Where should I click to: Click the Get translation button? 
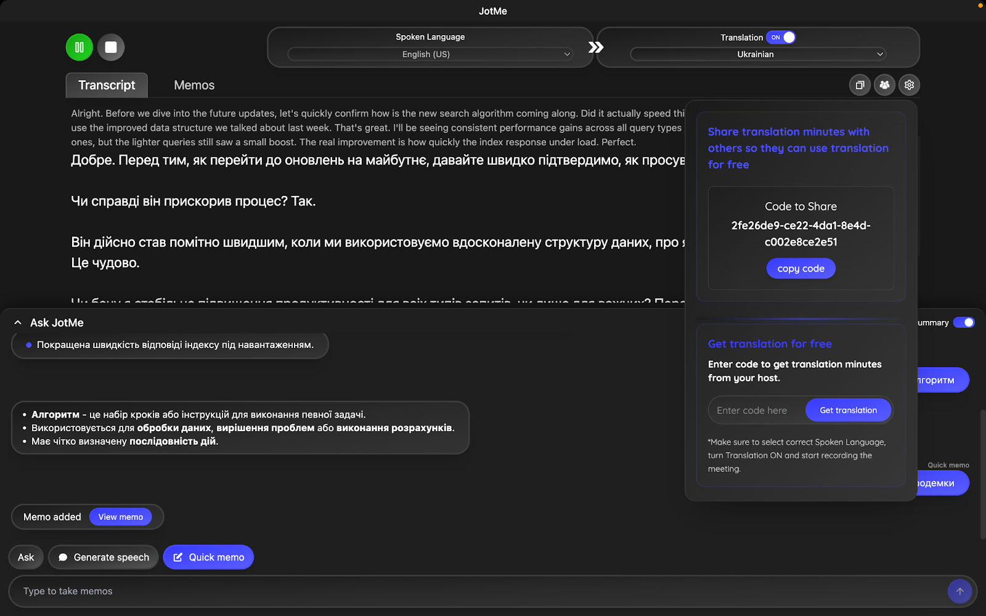(x=848, y=410)
